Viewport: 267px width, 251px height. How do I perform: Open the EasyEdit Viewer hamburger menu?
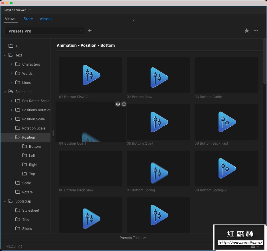click(30, 10)
